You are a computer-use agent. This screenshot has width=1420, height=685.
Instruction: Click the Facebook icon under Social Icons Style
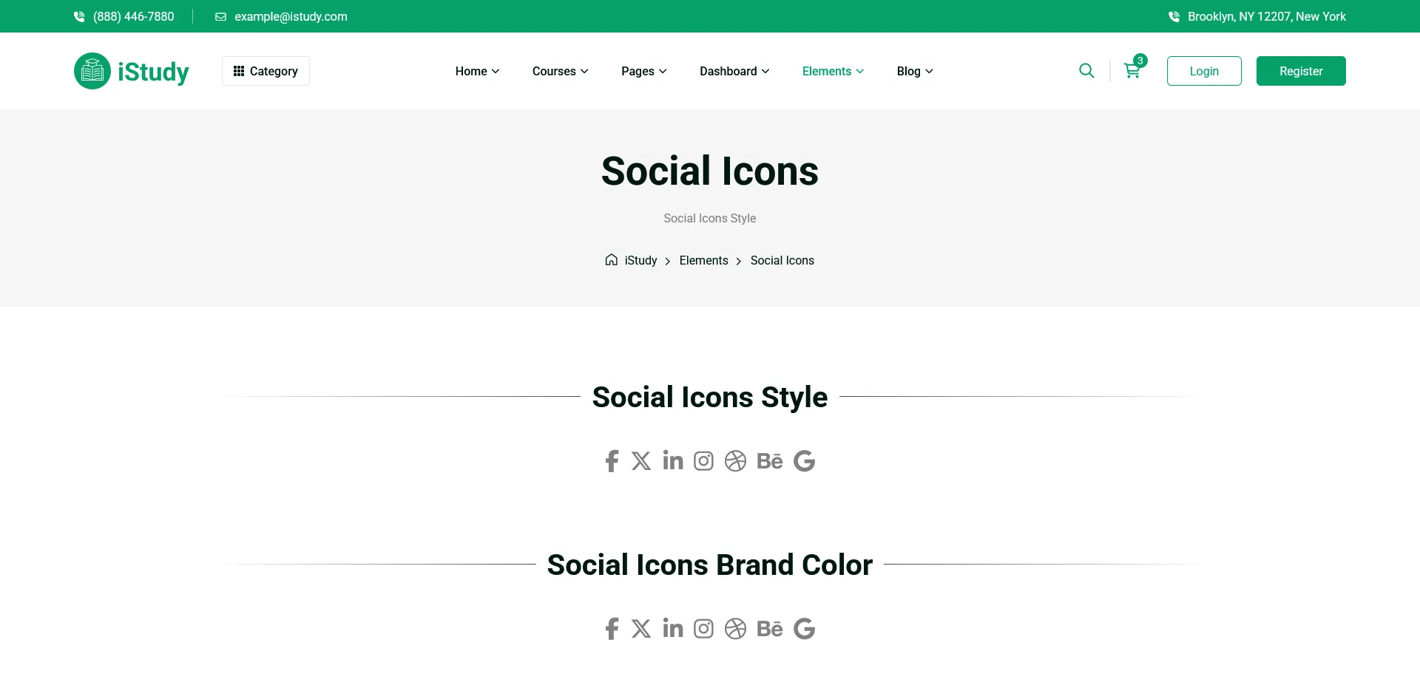click(612, 461)
